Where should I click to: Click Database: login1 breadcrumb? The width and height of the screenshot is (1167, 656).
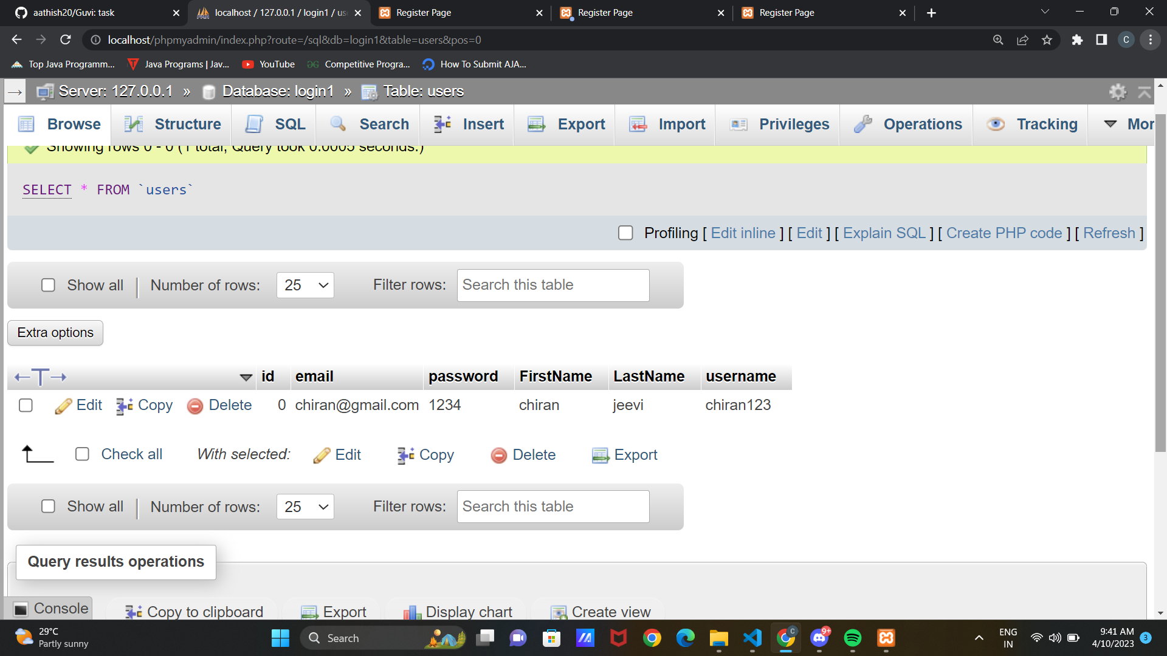pyautogui.click(x=278, y=92)
